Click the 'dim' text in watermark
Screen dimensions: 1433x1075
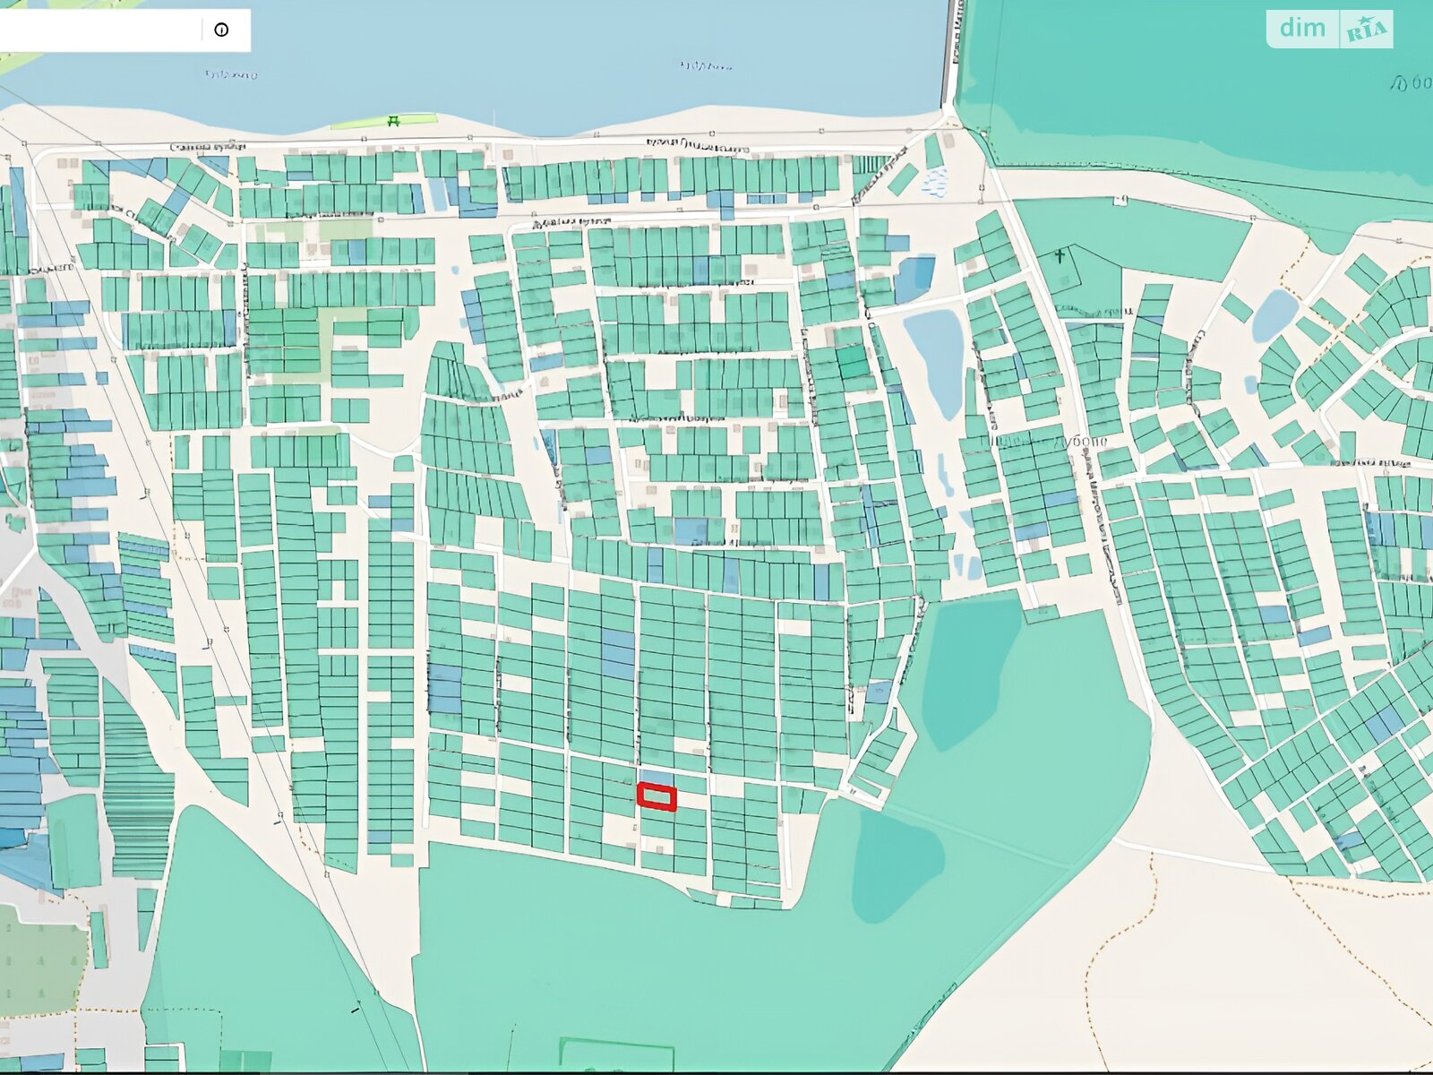click(x=1302, y=29)
